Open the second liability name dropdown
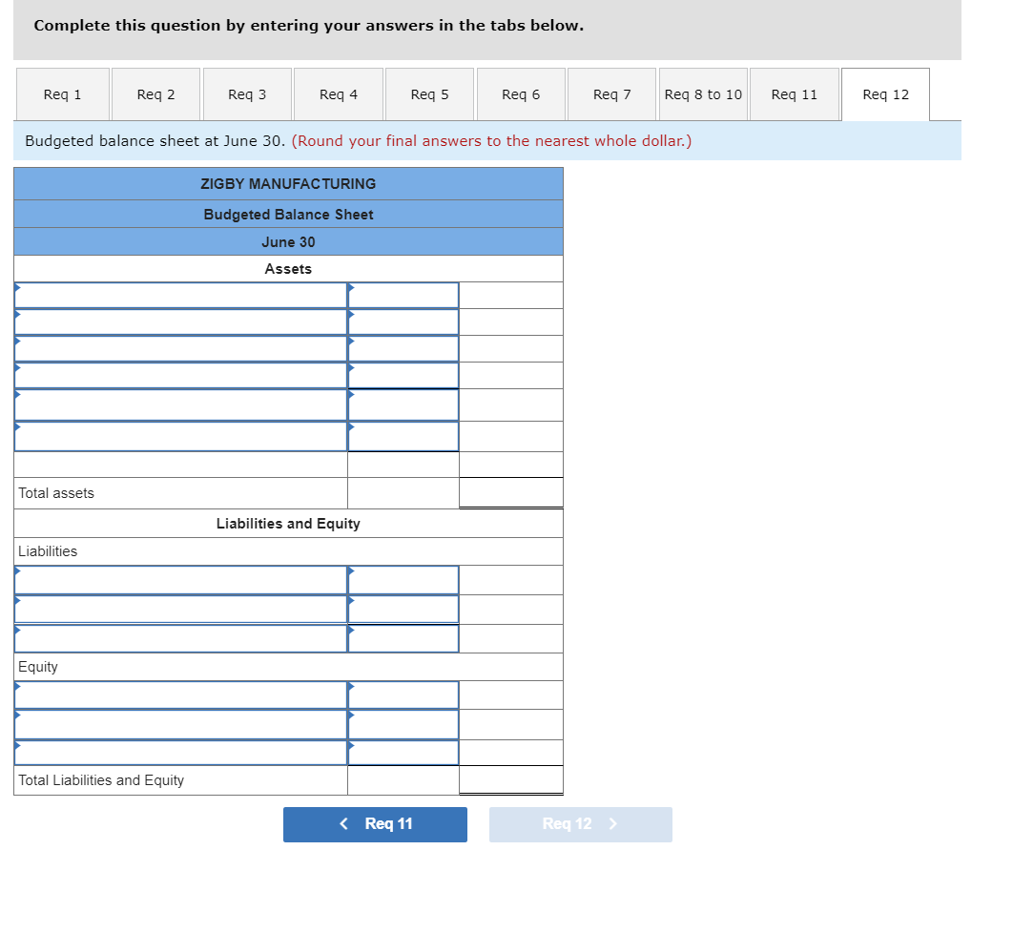Viewport: 1013px width, 933px height. 181,610
